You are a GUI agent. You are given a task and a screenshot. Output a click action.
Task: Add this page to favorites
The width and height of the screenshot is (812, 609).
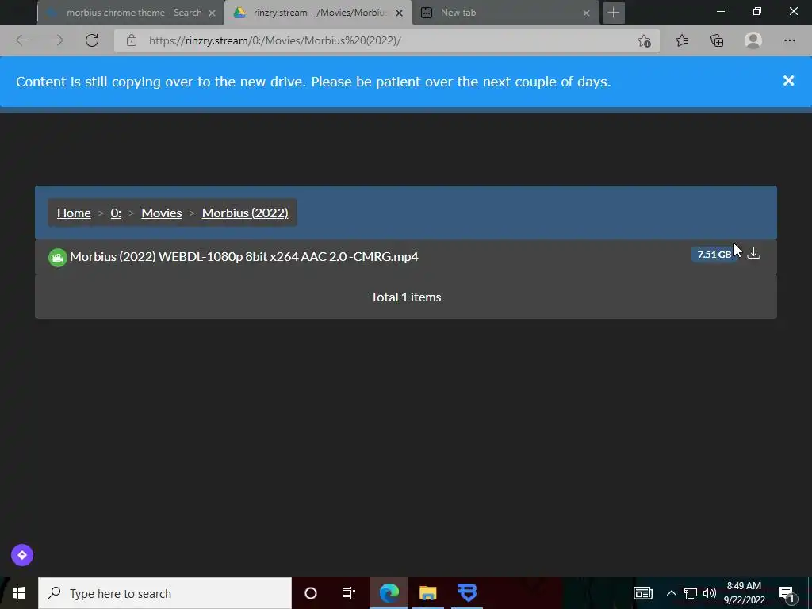tap(644, 40)
